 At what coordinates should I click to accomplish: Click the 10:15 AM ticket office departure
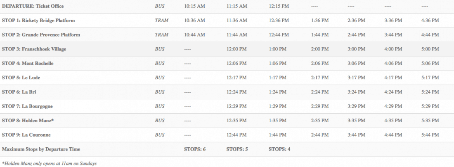194,7
